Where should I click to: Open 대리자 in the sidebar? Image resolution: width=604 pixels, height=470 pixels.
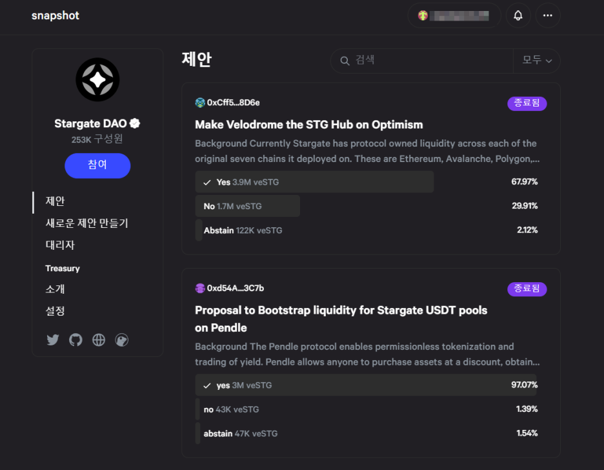pyautogui.click(x=60, y=245)
